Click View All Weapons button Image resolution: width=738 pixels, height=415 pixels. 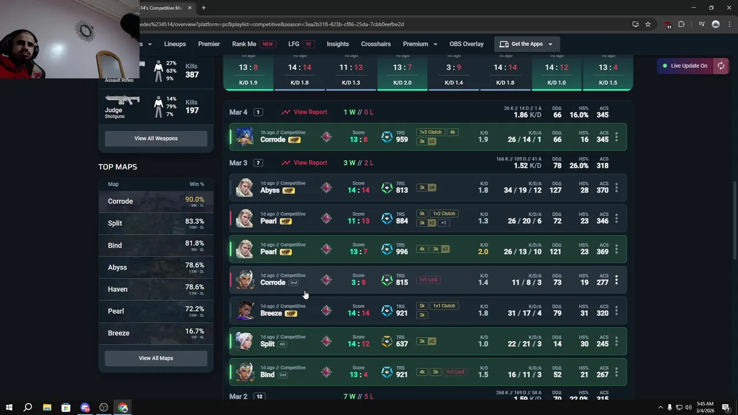156,138
